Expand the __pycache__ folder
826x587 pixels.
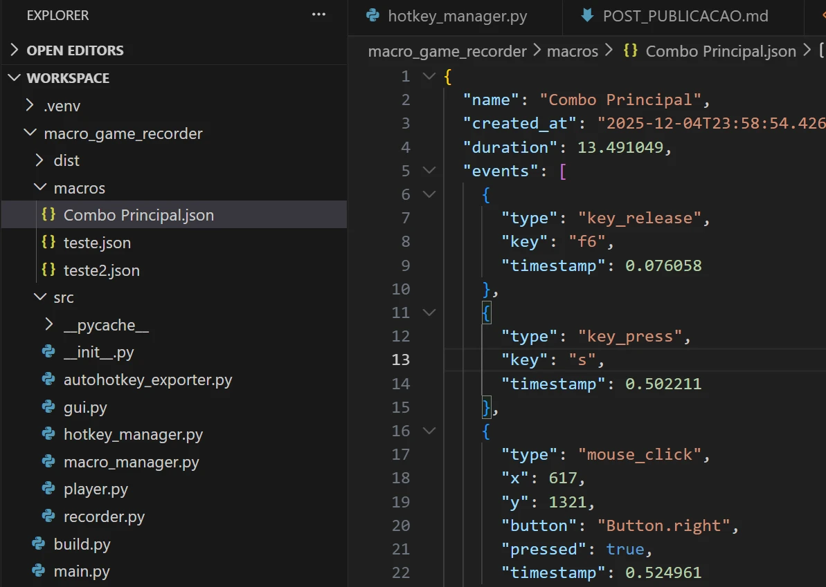pos(48,325)
